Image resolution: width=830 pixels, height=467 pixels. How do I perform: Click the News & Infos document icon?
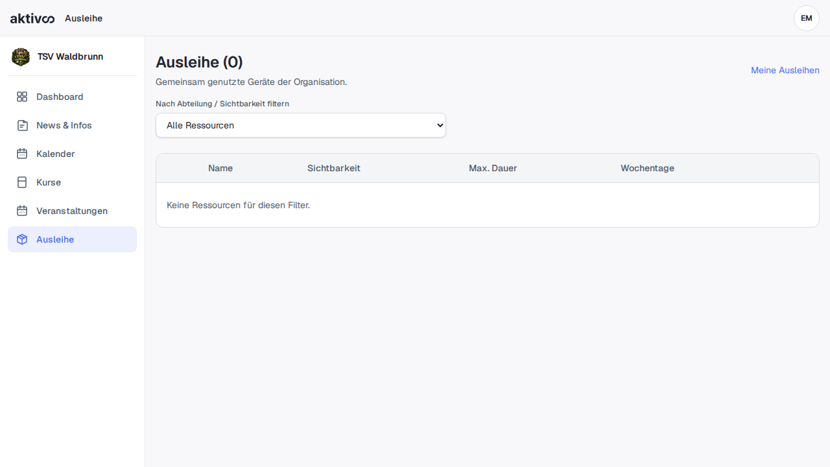pyautogui.click(x=22, y=125)
